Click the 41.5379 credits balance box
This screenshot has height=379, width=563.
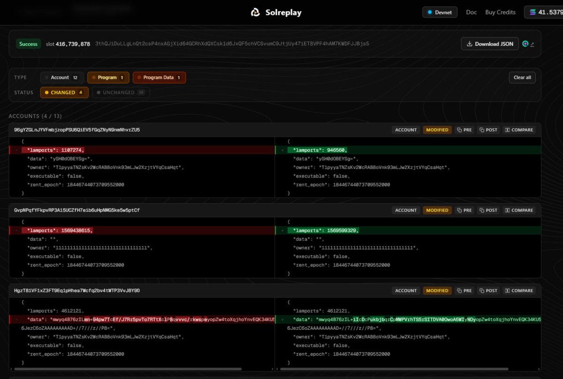click(544, 13)
